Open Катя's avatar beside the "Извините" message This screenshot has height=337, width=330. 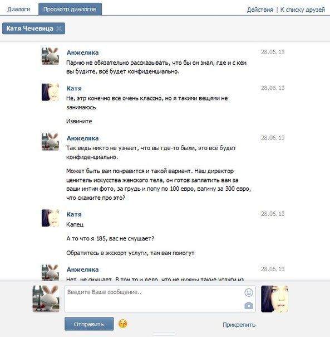tap(50, 92)
